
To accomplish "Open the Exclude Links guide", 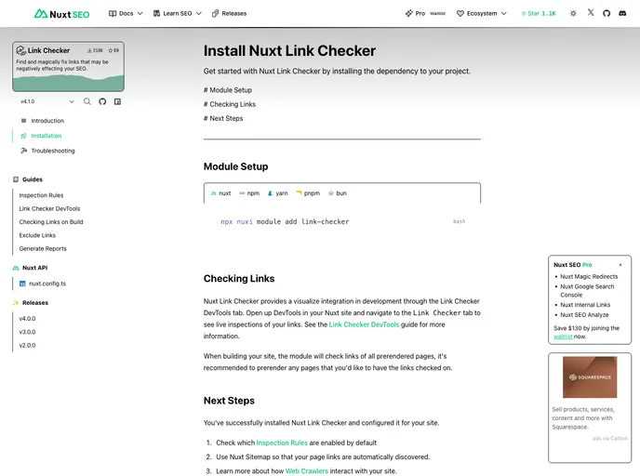I will 37,235.
